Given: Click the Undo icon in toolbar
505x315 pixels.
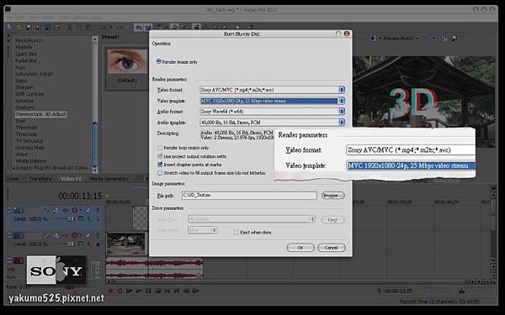Looking at the screenshot, I should click(x=103, y=28).
